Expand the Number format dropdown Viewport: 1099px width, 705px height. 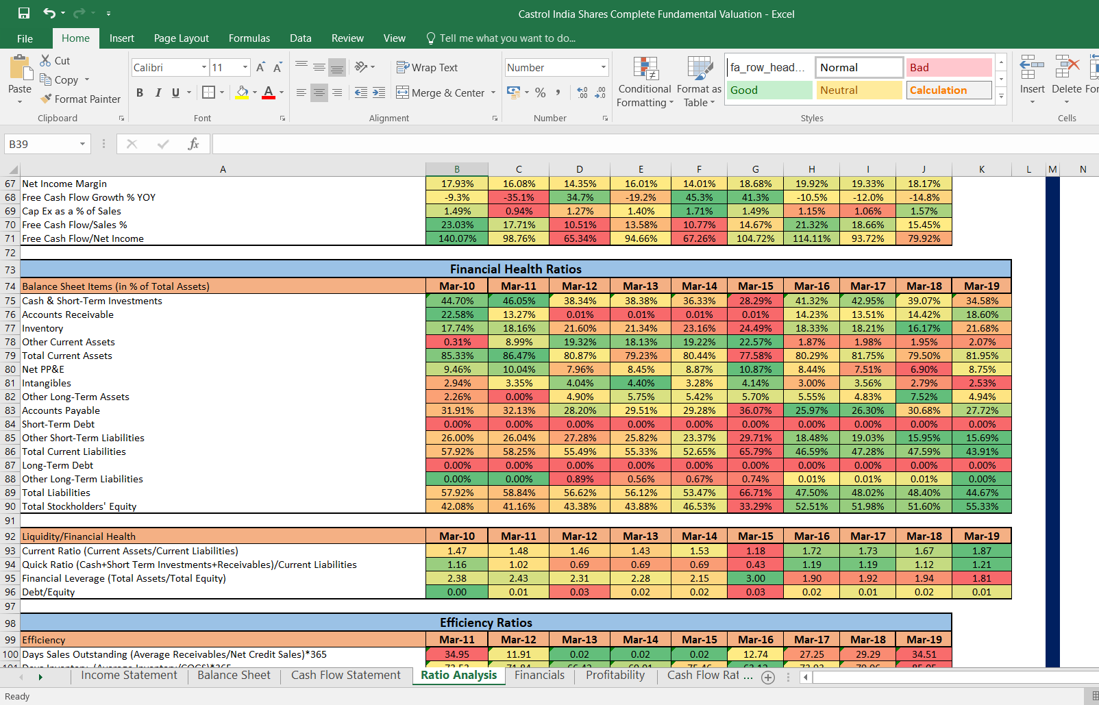[604, 67]
